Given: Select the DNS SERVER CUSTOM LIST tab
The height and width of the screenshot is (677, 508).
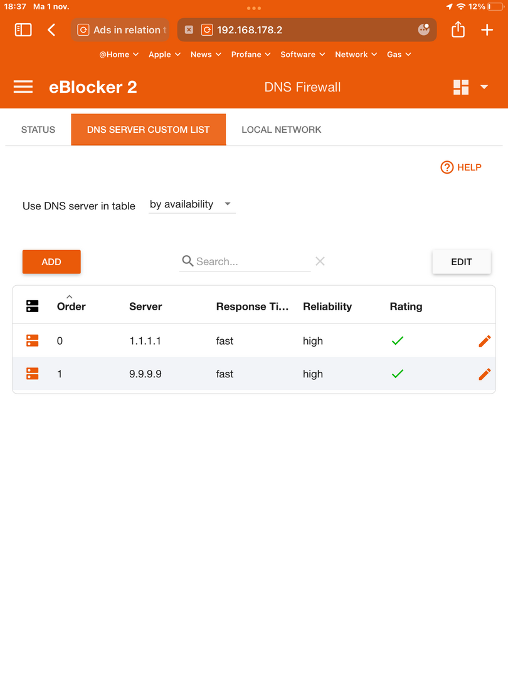Looking at the screenshot, I should tap(148, 130).
